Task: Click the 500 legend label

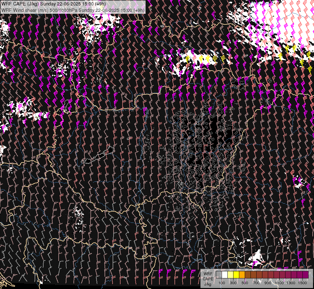Action: point(245,283)
